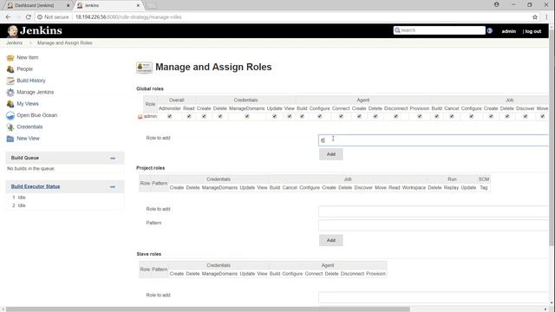Click the browser reload icon

[29, 17]
